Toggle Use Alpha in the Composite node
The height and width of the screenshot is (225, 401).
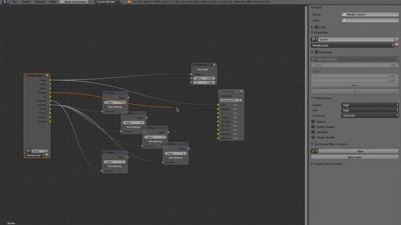tap(195, 69)
